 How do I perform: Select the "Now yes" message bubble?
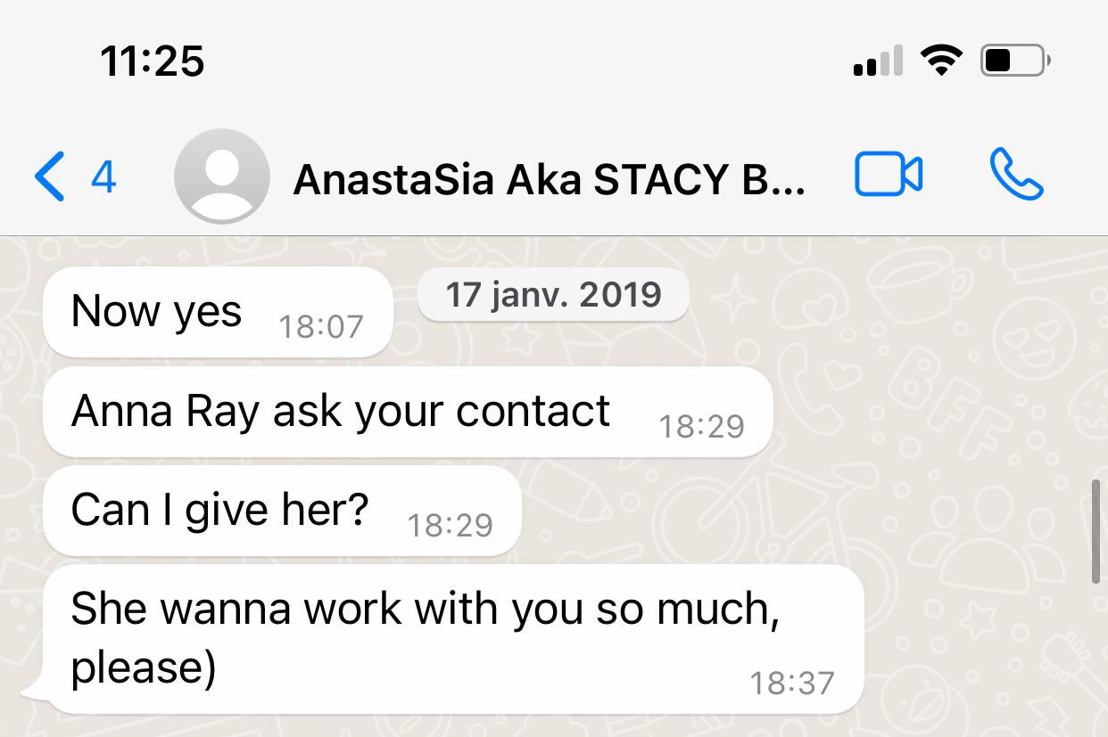(218, 312)
